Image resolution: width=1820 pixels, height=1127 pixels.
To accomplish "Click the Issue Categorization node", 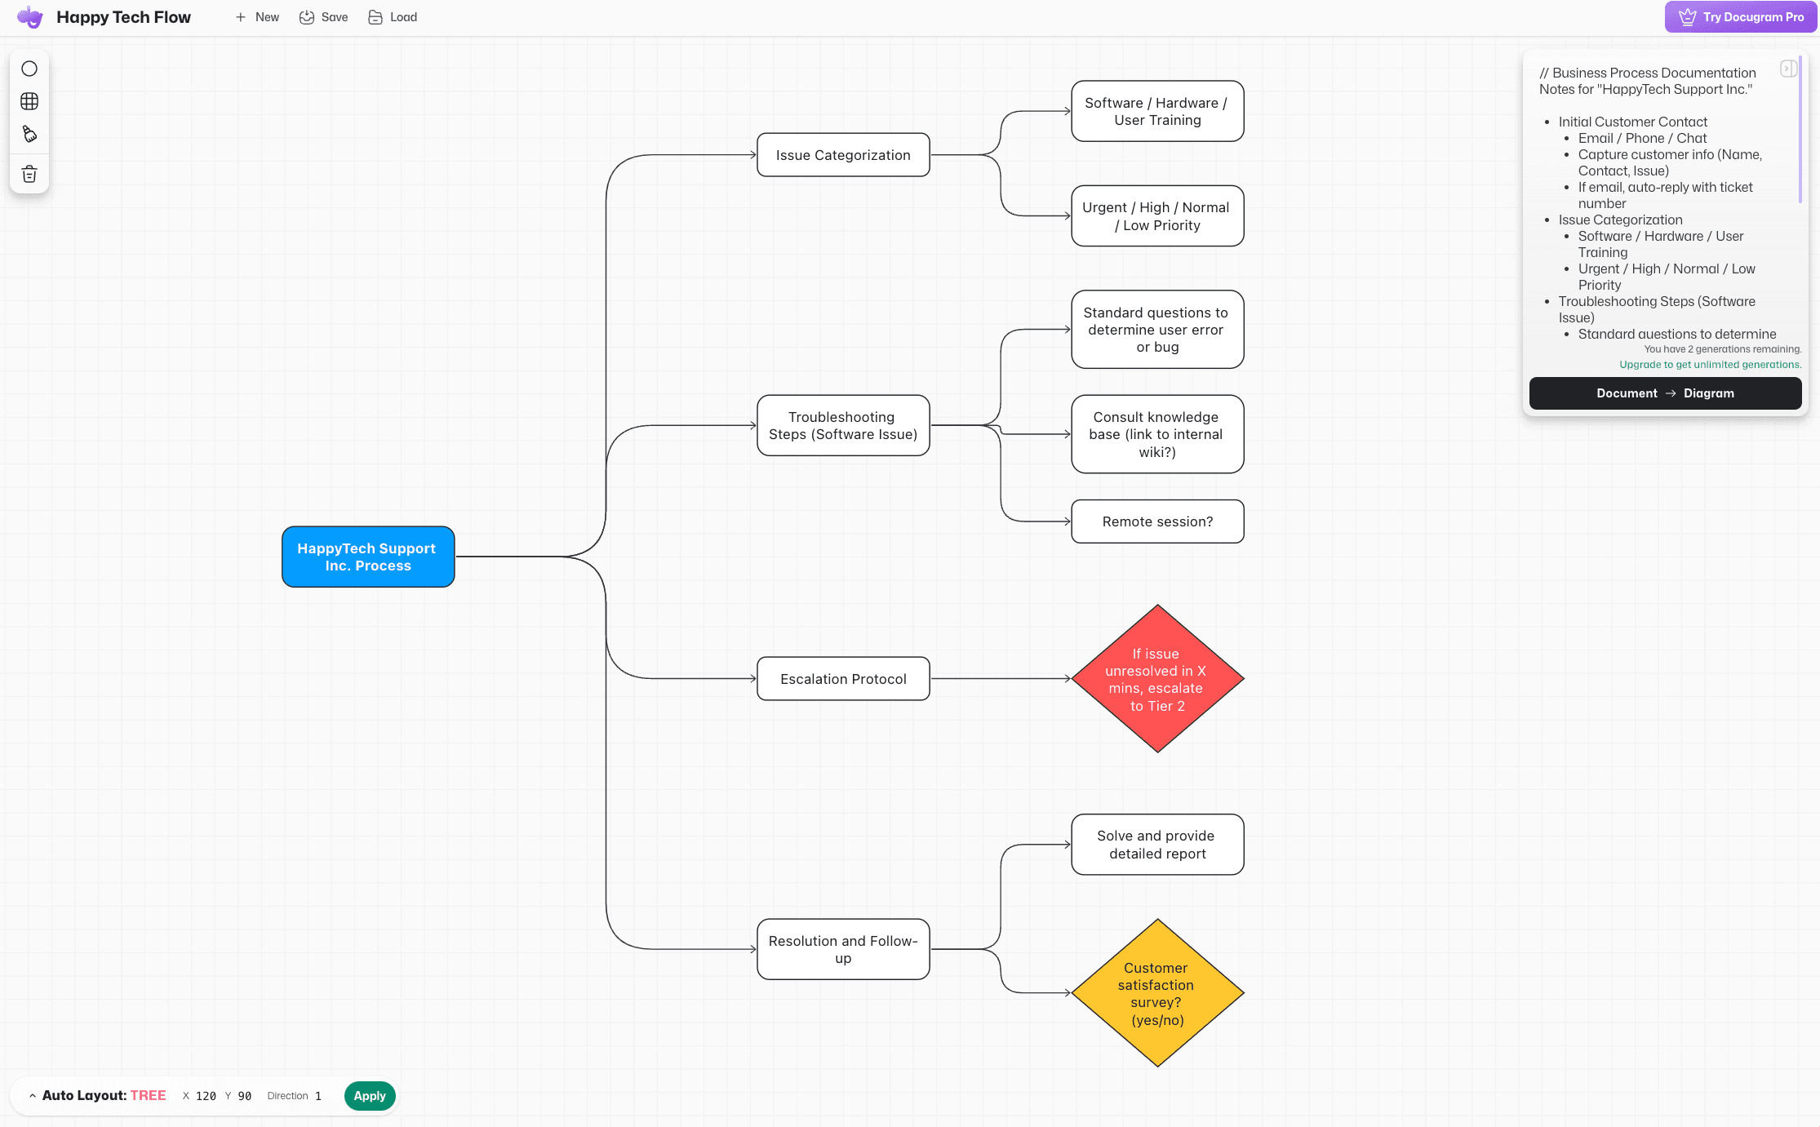I will [x=842, y=155].
